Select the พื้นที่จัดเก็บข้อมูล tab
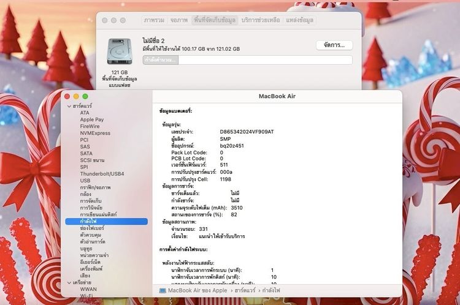This screenshot has width=460, height=305. [215, 20]
